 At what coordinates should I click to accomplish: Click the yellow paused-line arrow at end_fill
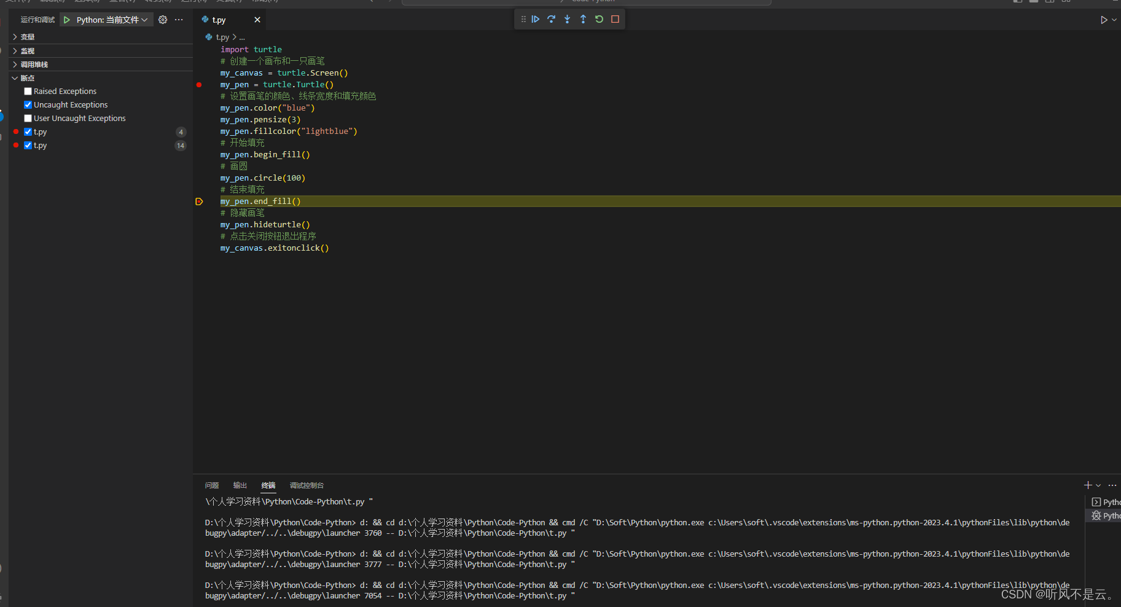click(x=199, y=201)
